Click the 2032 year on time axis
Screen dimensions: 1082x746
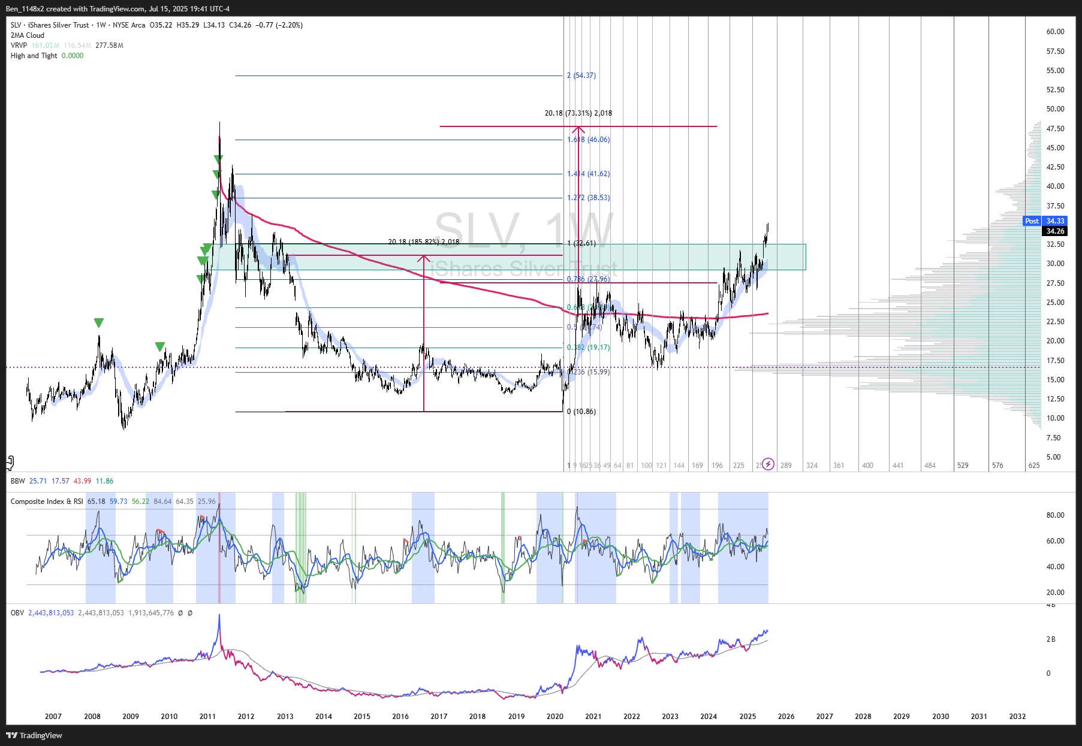1017,717
